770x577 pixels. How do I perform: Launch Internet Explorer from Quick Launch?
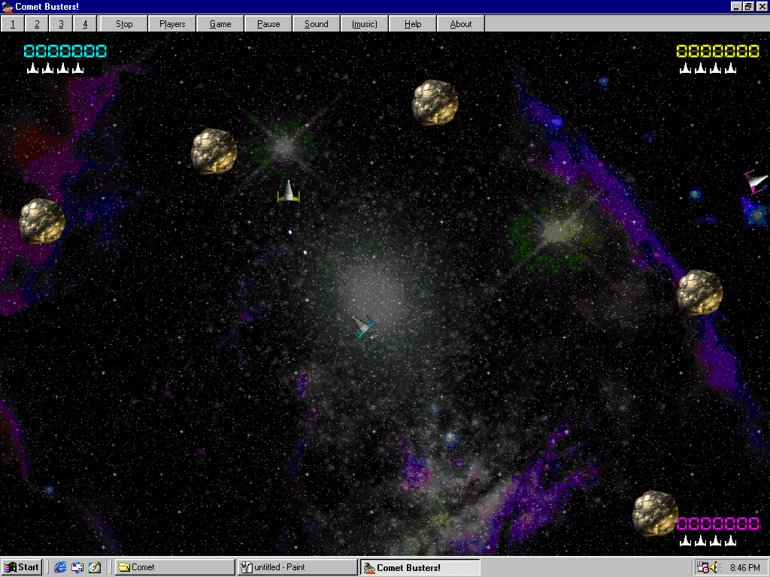[60, 567]
